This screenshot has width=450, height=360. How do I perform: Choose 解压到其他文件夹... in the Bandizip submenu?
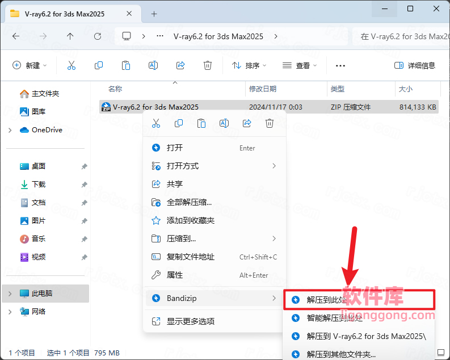(359, 354)
